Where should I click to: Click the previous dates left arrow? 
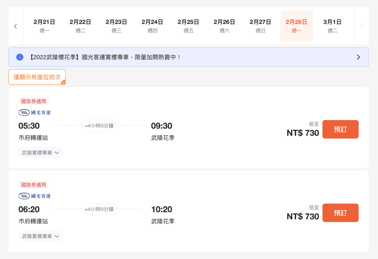point(15,26)
